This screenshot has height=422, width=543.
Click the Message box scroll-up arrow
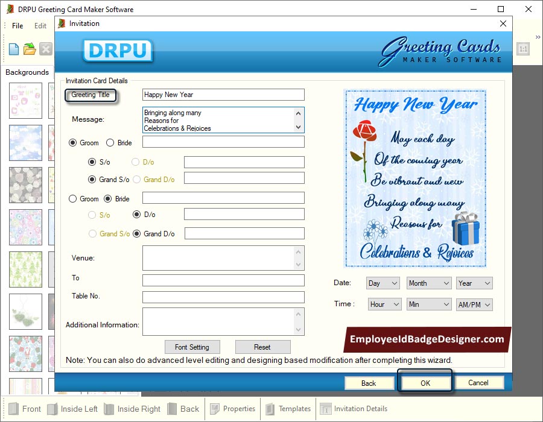[299, 113]
